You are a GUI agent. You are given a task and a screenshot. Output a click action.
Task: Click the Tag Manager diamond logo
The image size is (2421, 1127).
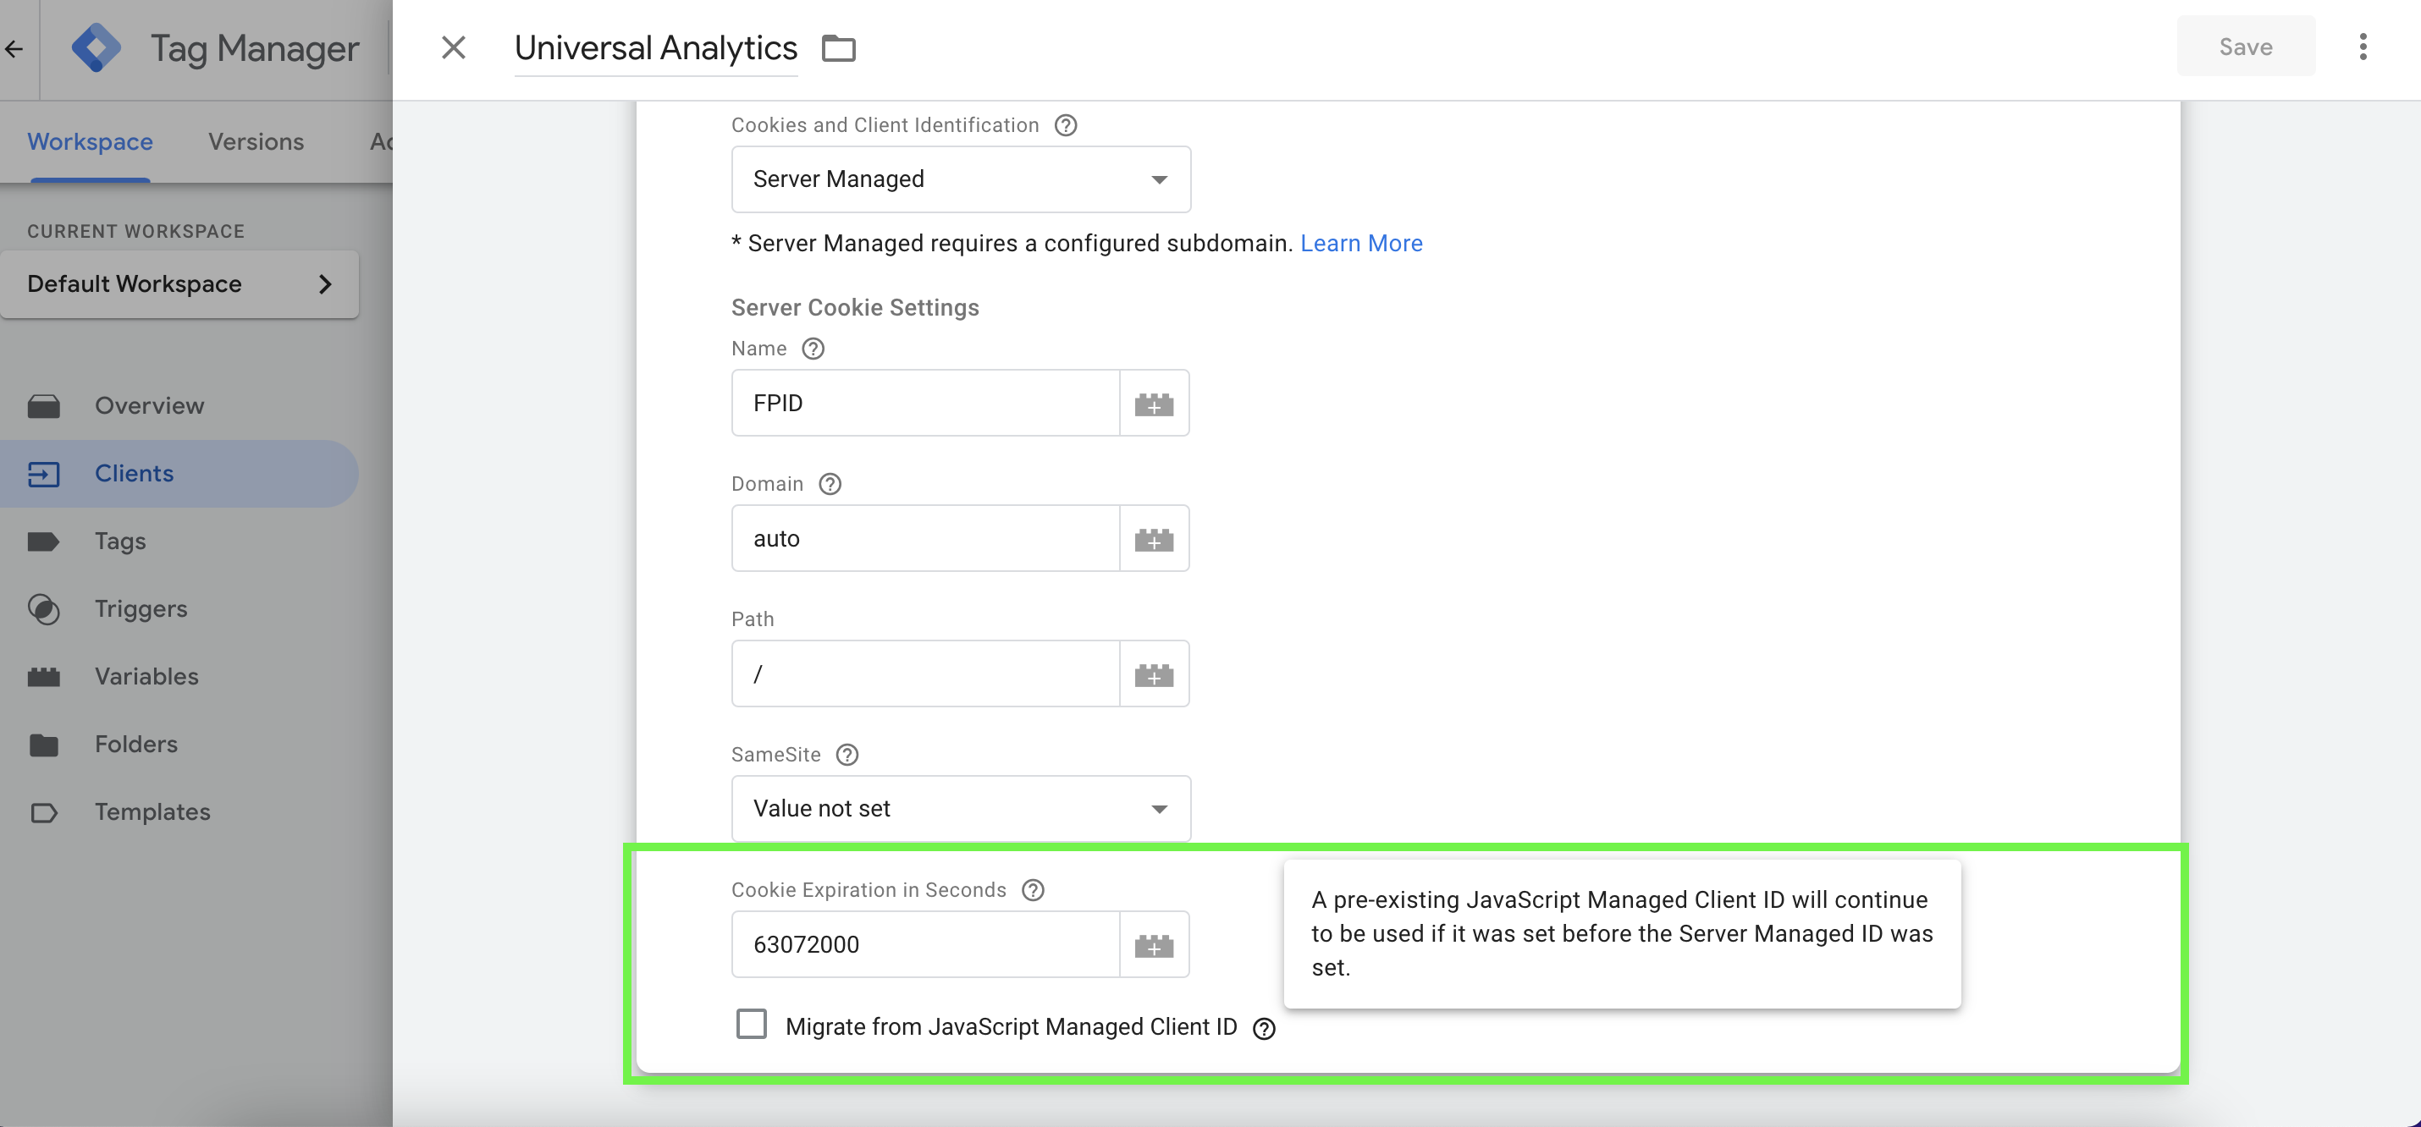click(x=96, y=48)
